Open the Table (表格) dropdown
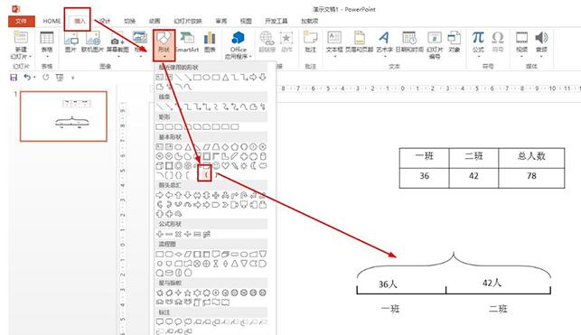Screen dimensions: 581x335 pos(47,45)
